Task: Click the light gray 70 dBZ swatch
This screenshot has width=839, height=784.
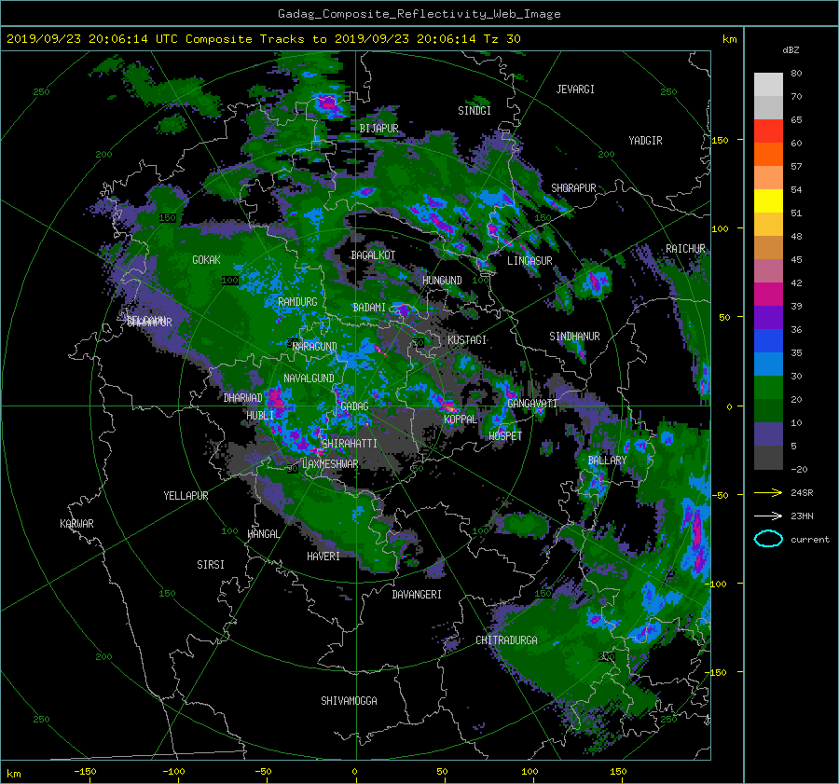Action: [768, 85]
